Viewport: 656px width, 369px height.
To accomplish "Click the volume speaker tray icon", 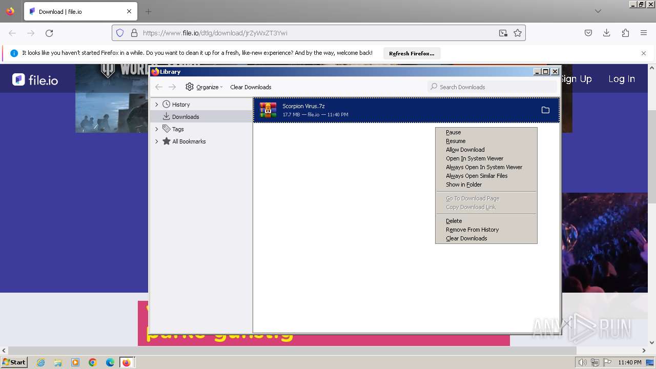I will tap(582, 362).
